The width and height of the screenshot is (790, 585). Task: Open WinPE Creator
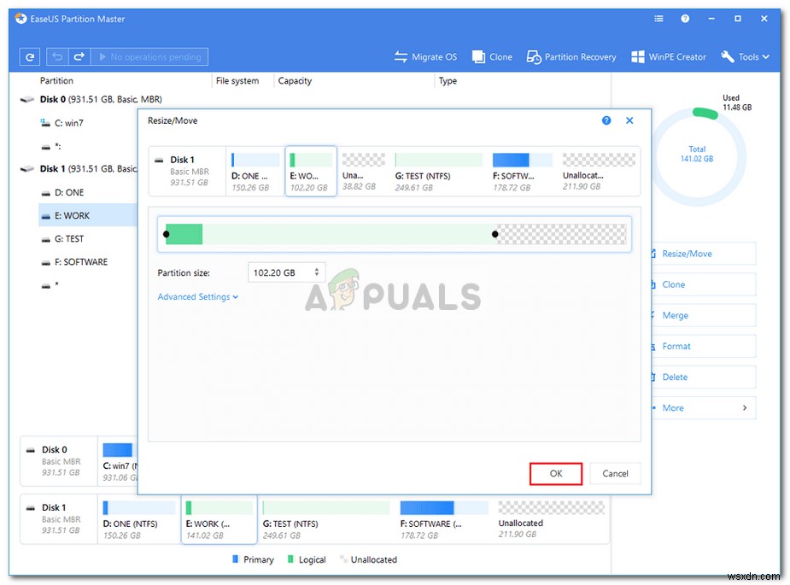pyautogui.click(x=669, y=57)
